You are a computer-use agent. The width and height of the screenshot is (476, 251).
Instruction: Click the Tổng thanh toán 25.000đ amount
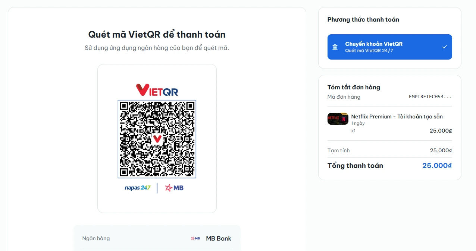(x=437, y=166)
